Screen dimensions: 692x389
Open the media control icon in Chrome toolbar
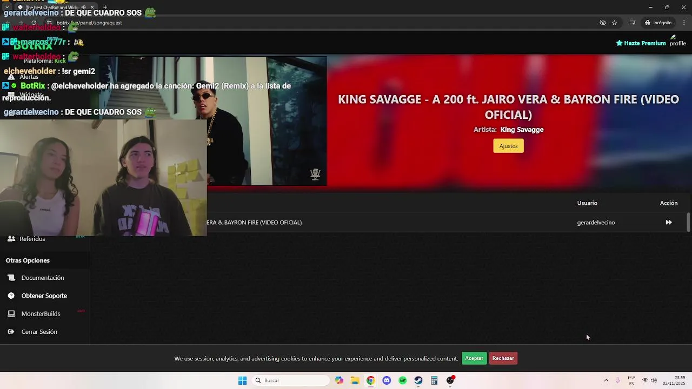click(632, 23)
